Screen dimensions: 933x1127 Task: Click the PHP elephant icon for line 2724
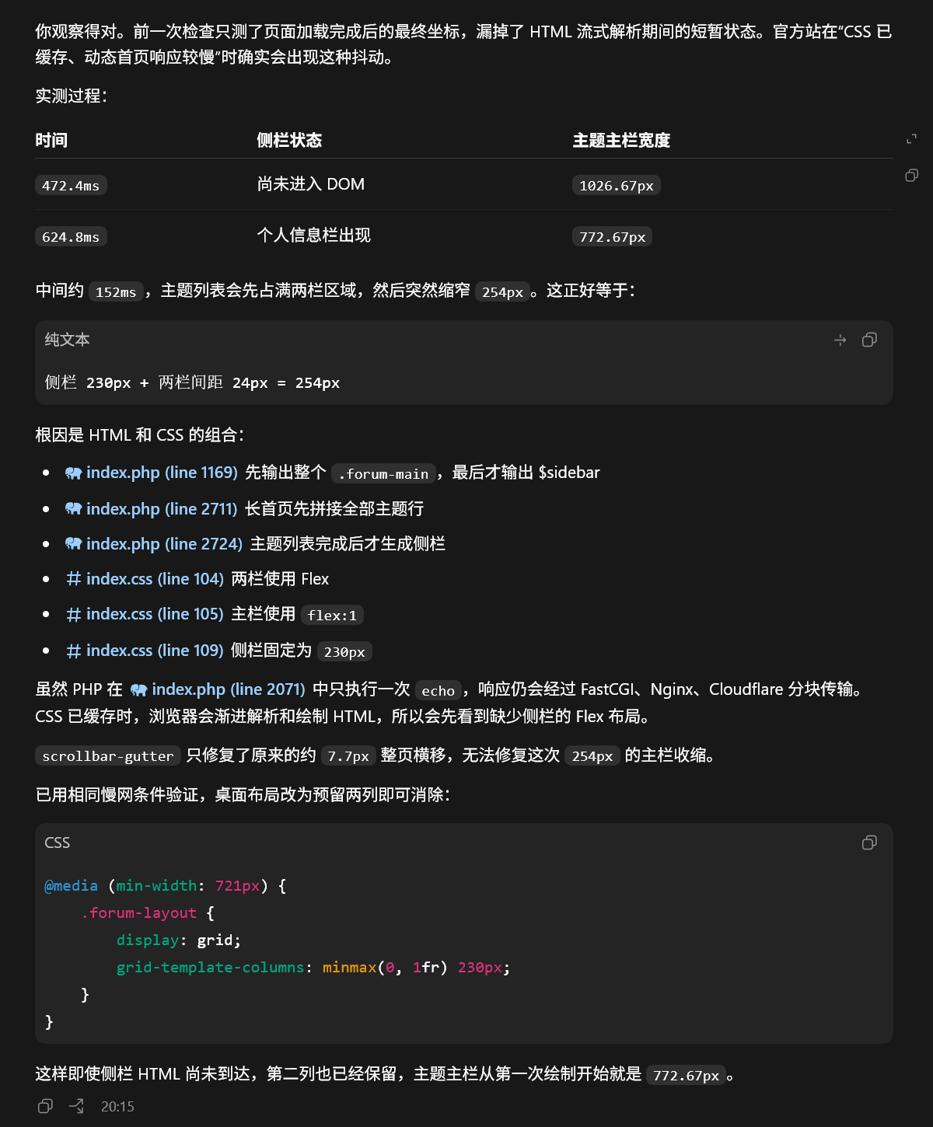74,544
